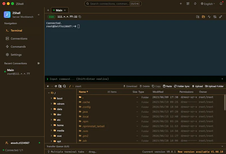Collapse the / root tree node
This screenshot has width=226, height=154.
49,93
